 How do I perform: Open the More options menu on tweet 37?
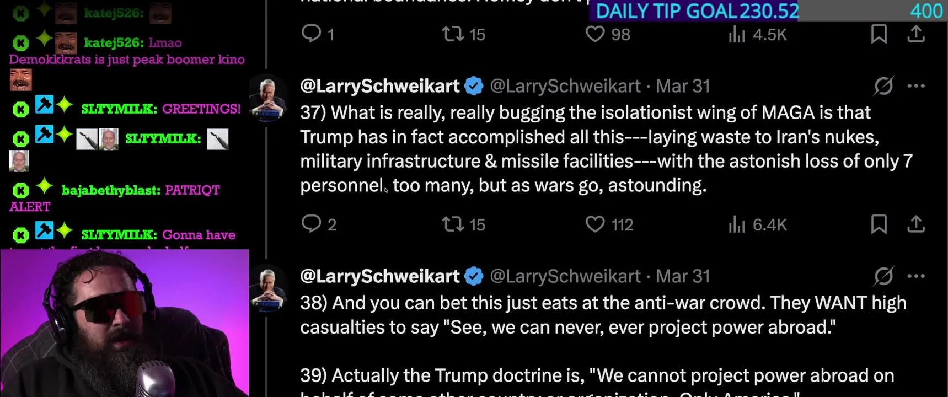(916, 86)
